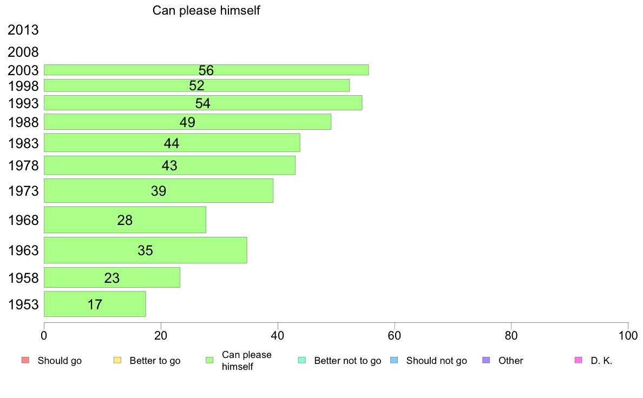
Task: Click the yellow Better to go swatch
Action: coord(117,360)
